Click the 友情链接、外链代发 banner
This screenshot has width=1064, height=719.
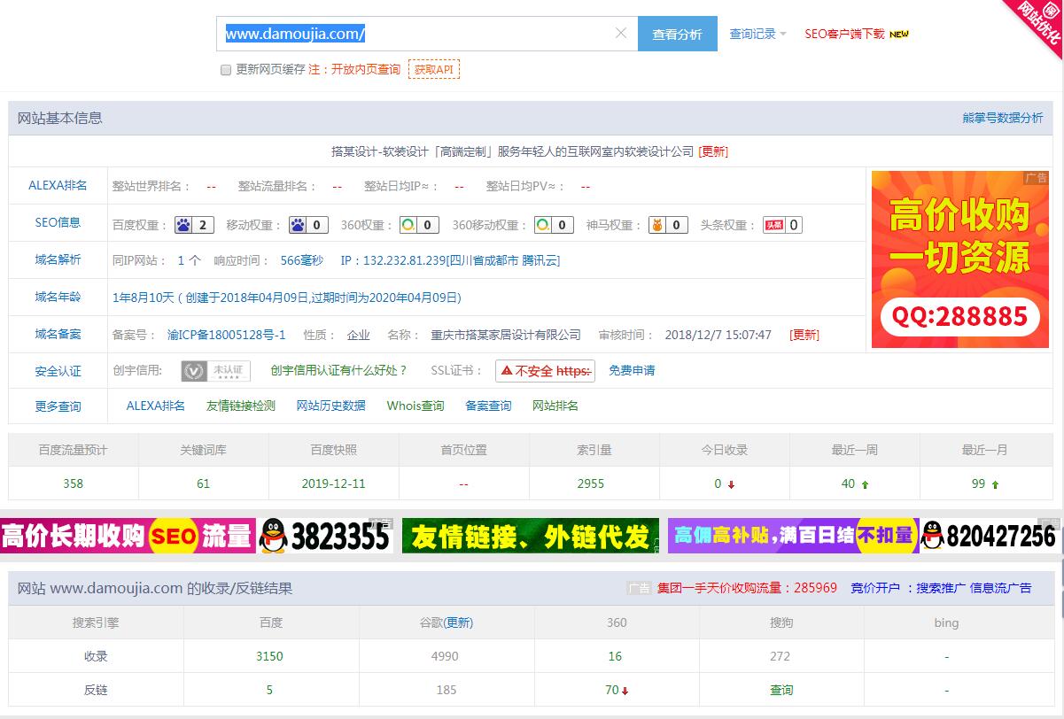point(531,536)
